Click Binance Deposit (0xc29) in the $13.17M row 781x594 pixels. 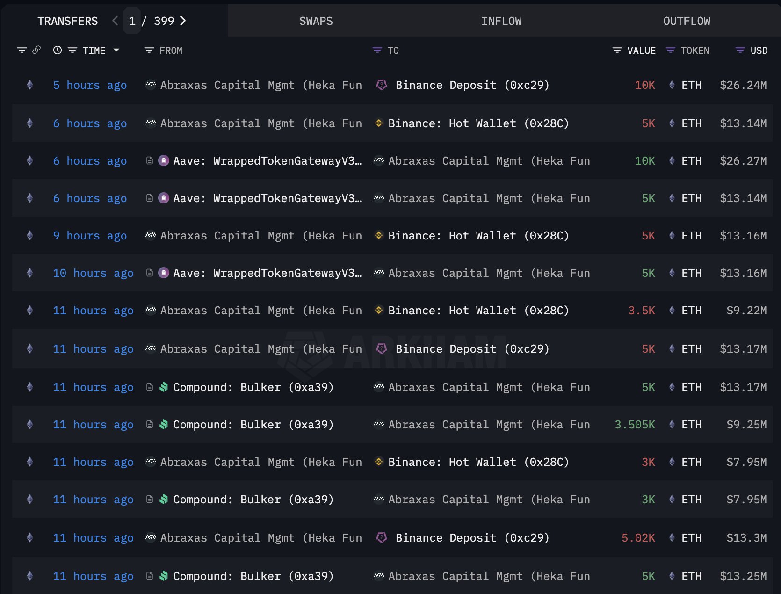pyautogui.click(x=472, y=349)
